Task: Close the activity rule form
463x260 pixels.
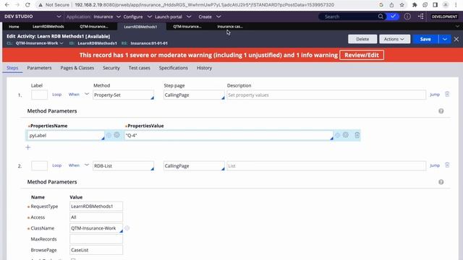Action: point(456,39)
